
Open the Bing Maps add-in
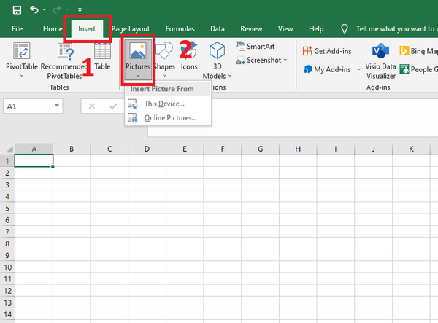[x=418, y=51]
